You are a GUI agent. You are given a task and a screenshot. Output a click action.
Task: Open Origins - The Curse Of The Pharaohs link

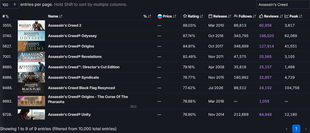[88, 99]
